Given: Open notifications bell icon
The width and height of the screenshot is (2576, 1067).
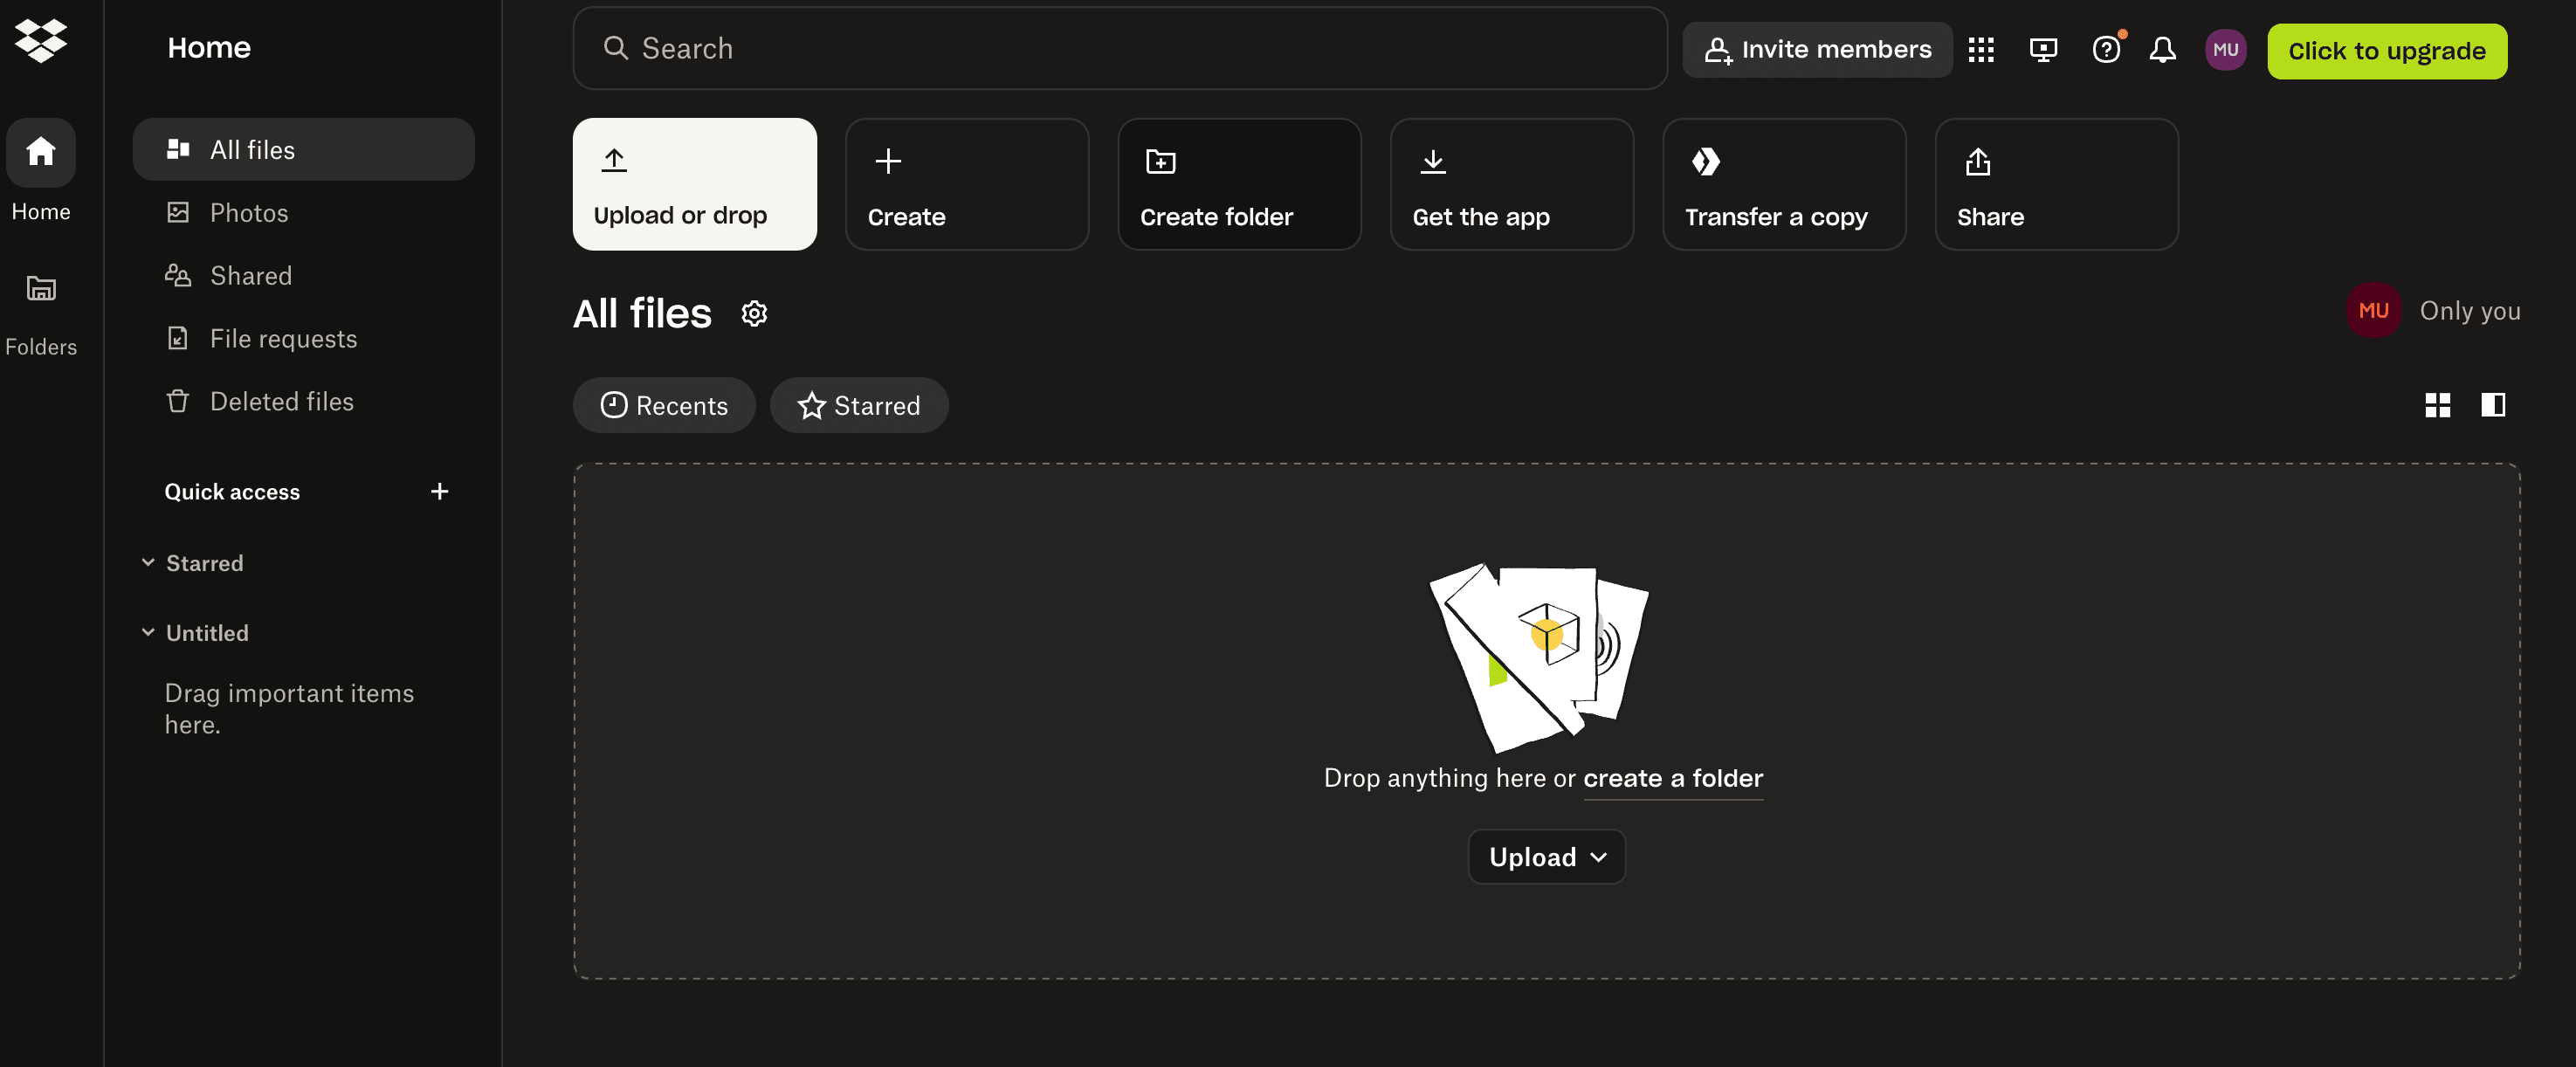Looking at the screenshot, I should tap(2162, 50).
